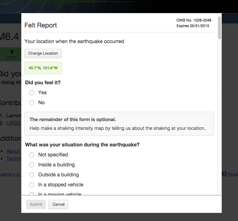238x221 pixels.
Task: Click the Cancel button in the dialog footer
Action: click(58, 204)
